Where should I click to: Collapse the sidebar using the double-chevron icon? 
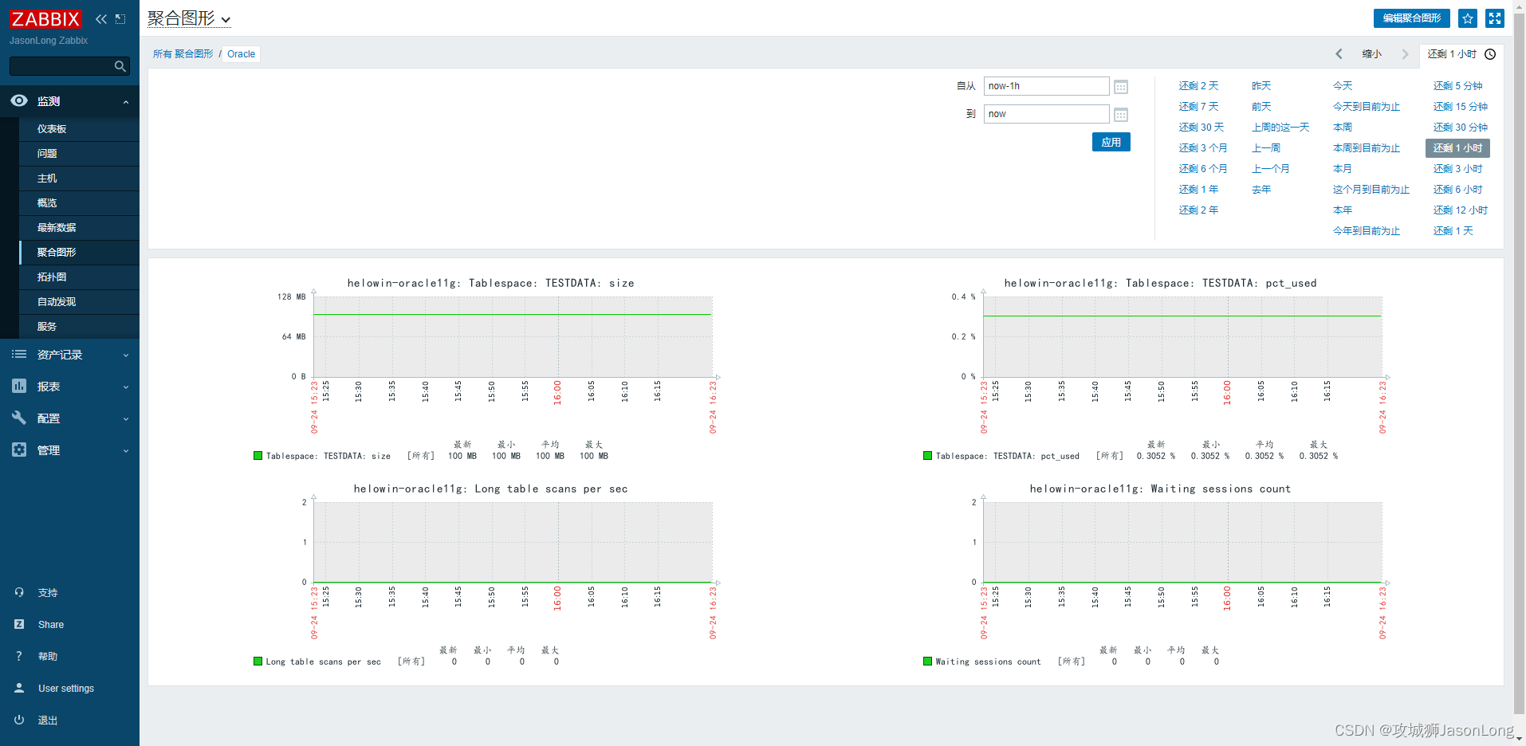tap(100, 19)
